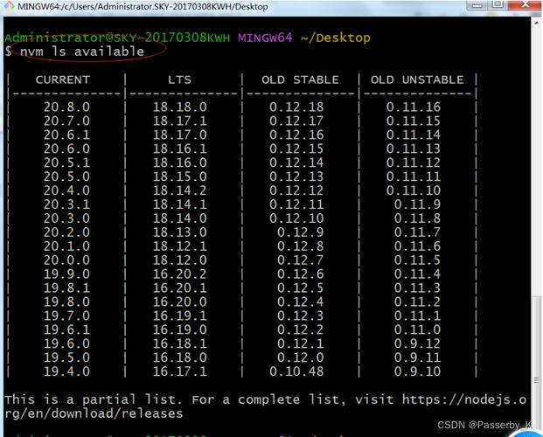The height and width of the screenshot is (437, 543).
Task: Click old unstable version 0.11.10
Action: (x=414, y=191)
